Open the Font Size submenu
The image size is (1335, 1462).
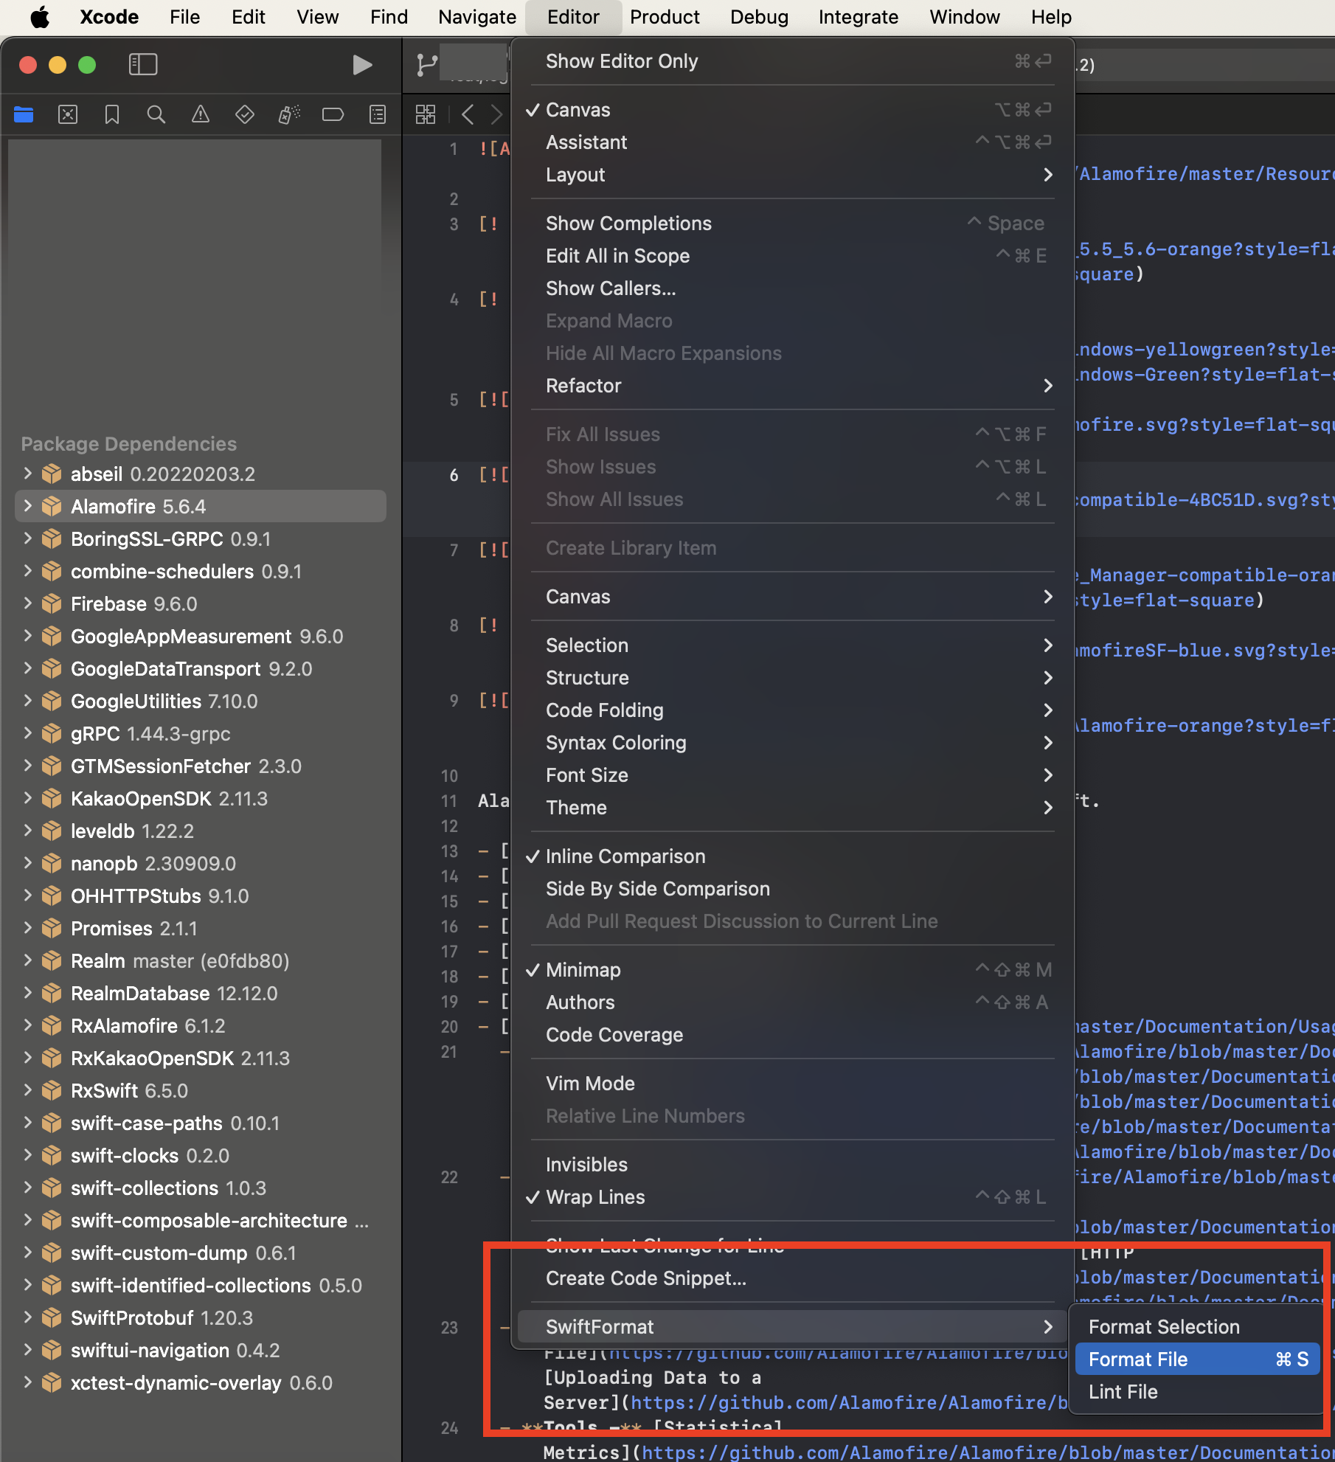(x=792, y=775)
